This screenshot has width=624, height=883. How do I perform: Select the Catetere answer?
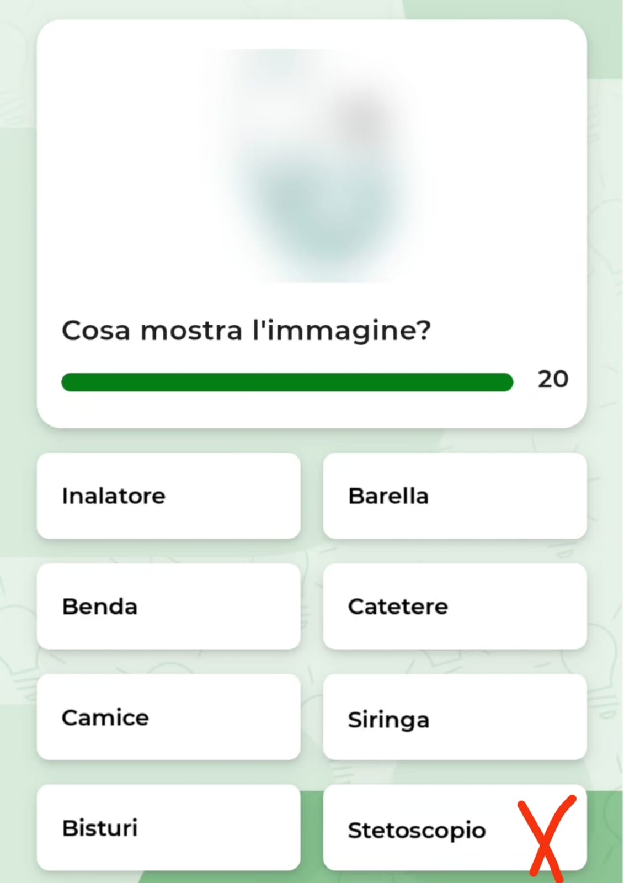(454, 606)
